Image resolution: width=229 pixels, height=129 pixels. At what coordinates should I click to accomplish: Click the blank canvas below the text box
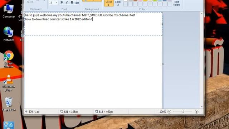(93, 72)
